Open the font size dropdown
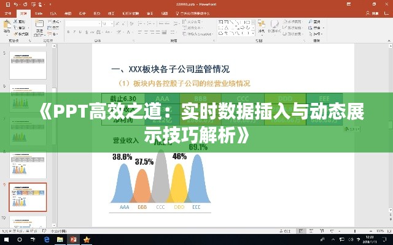 (x=112, y=24)
